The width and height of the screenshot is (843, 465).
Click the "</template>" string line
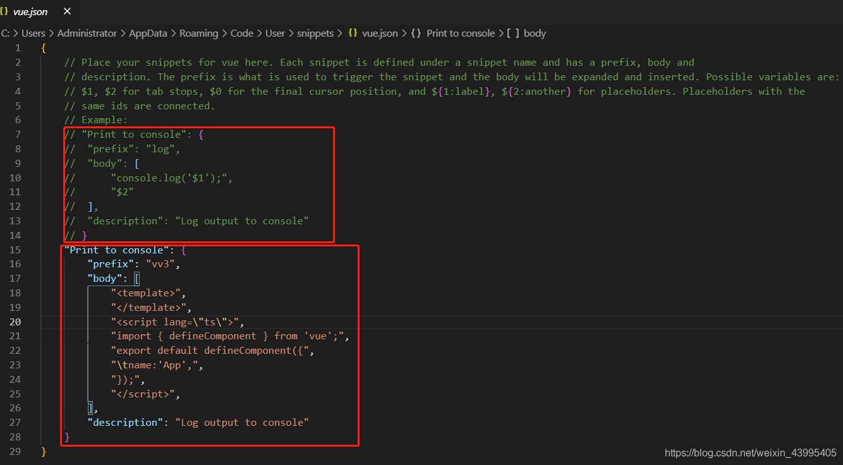coord(151,307)
